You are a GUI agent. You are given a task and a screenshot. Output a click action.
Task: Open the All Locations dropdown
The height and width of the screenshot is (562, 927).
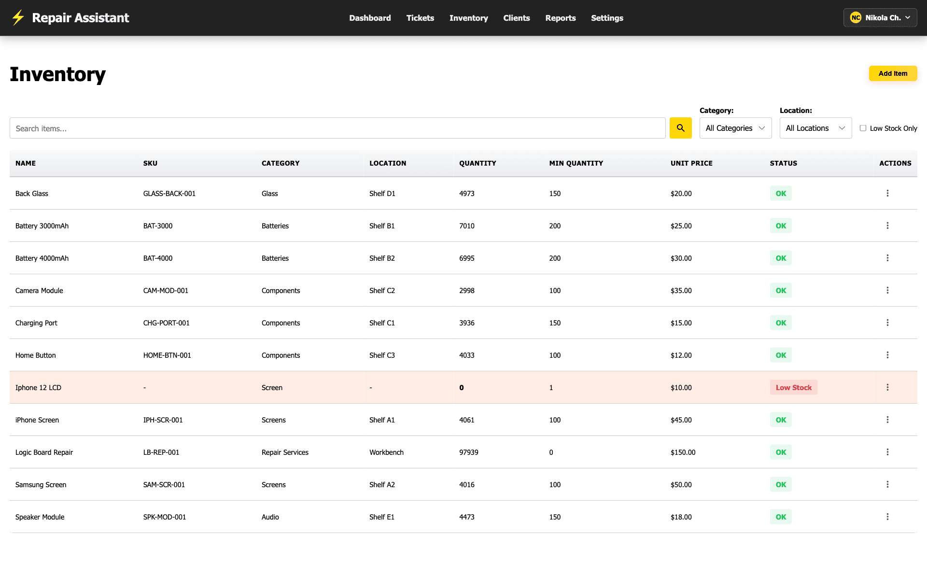coord(815,128)
